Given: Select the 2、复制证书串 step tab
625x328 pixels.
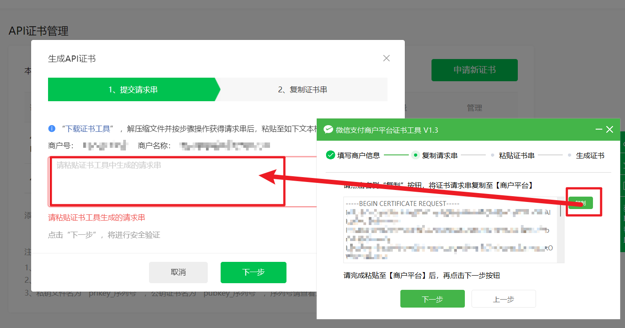Looking at the screenshot, I should [x=302, y=90].
